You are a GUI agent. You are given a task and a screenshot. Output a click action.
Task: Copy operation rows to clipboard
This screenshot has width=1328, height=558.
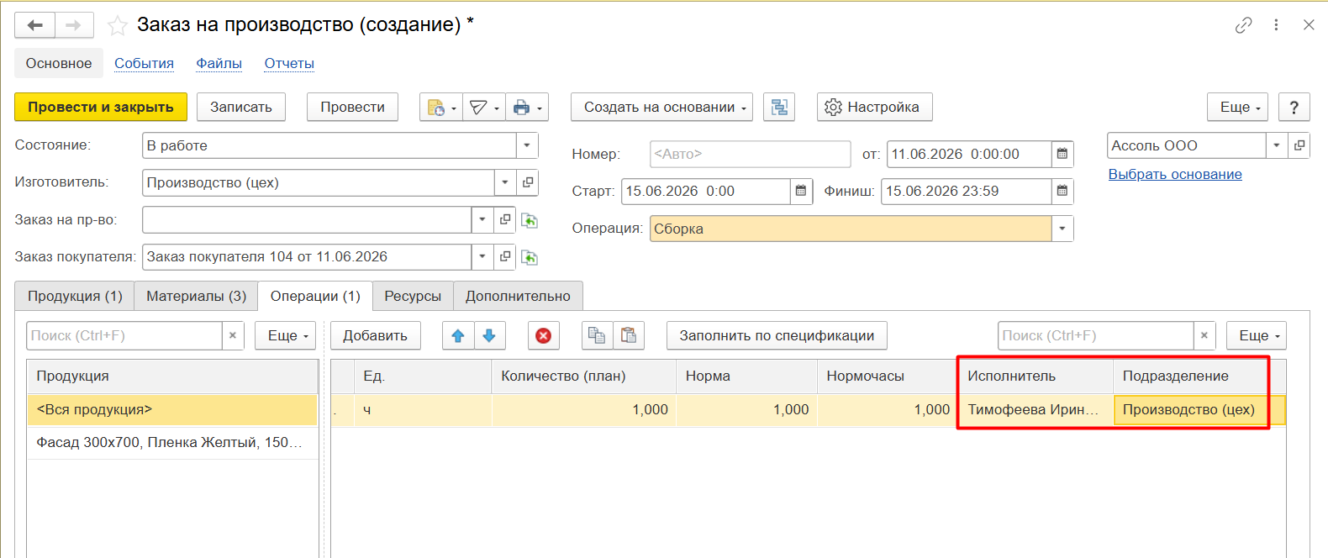pyautogui.click(x=597, y=335)
